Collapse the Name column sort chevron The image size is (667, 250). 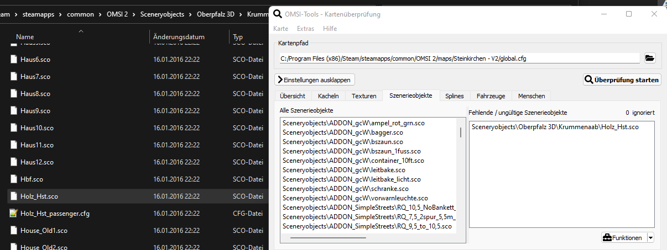pos(81,31)
